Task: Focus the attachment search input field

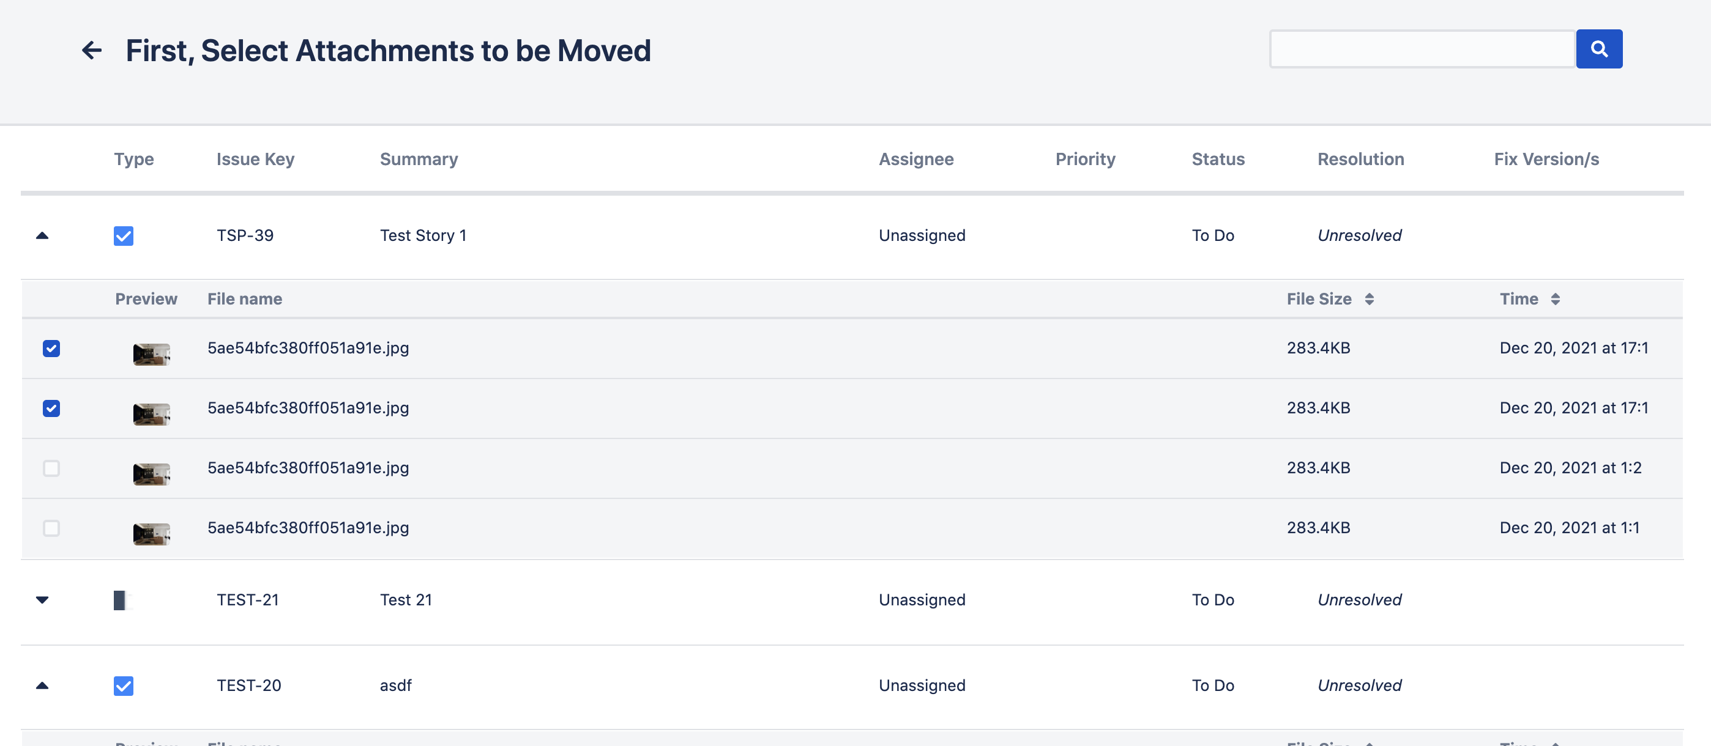Action: (1422, 49)
